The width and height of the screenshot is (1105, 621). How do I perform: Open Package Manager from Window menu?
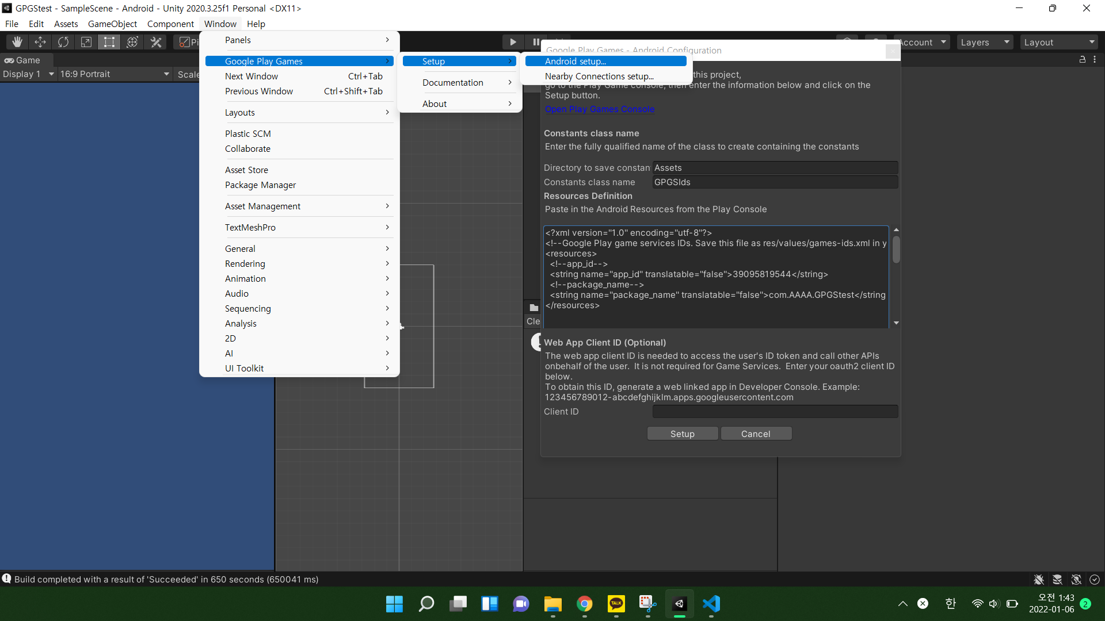(x=260, y=185)
